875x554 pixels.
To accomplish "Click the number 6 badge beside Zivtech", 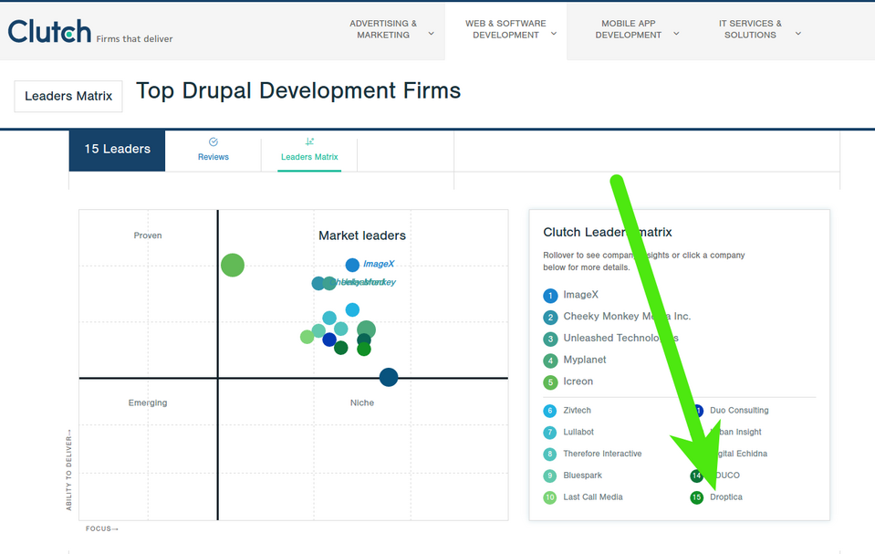I will (549, 411).
